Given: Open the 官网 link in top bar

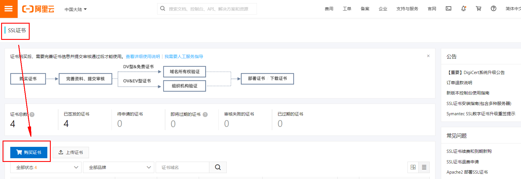Looking at the screenshot, I should pos(432,9).
